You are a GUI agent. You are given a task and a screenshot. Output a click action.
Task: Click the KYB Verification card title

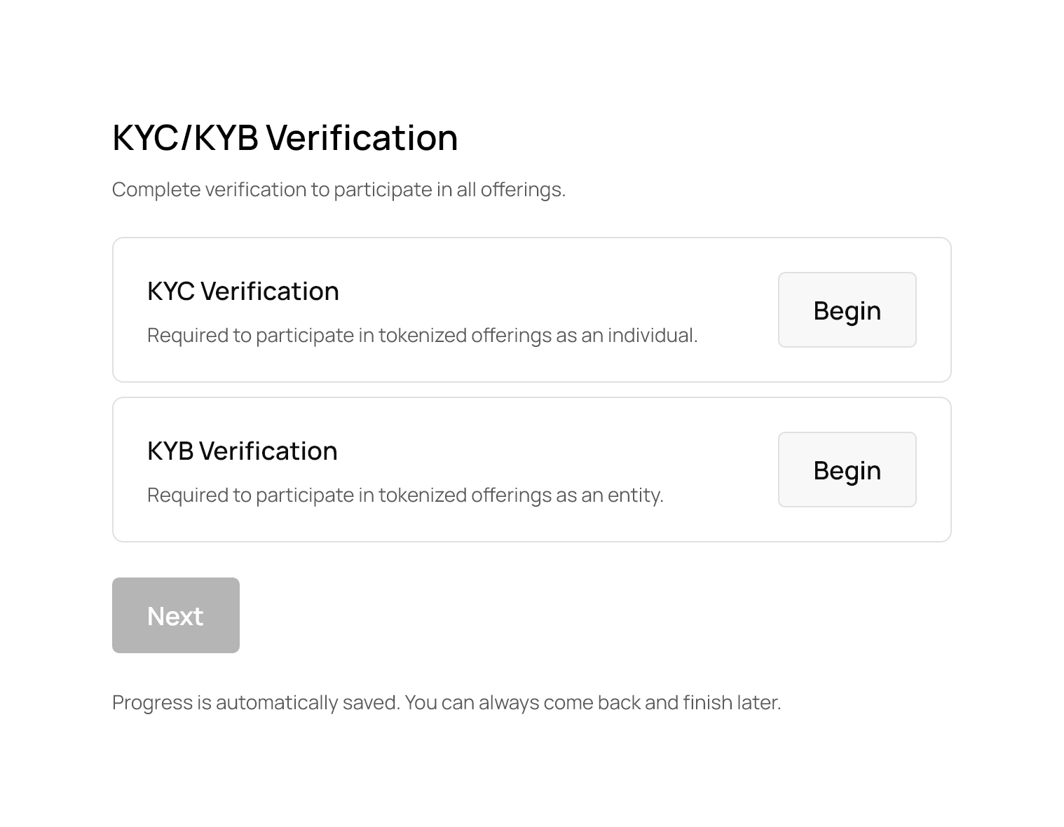(242, 451)
